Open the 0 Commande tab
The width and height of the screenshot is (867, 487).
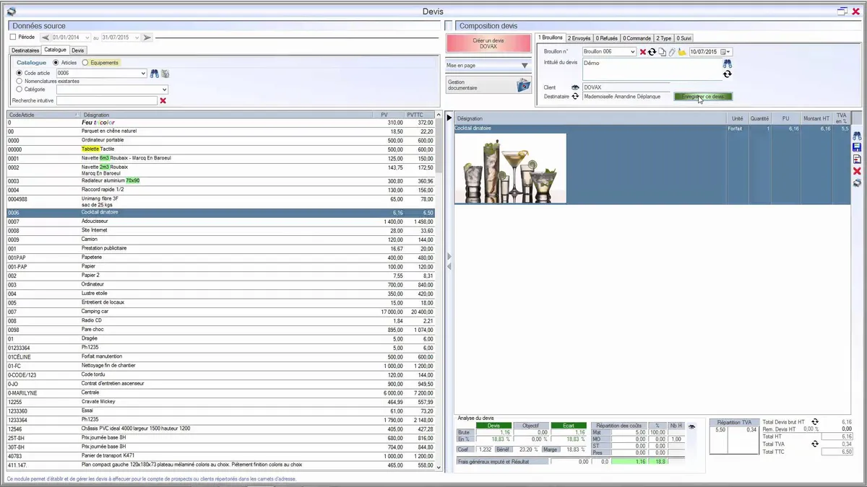tap(637, 38)
